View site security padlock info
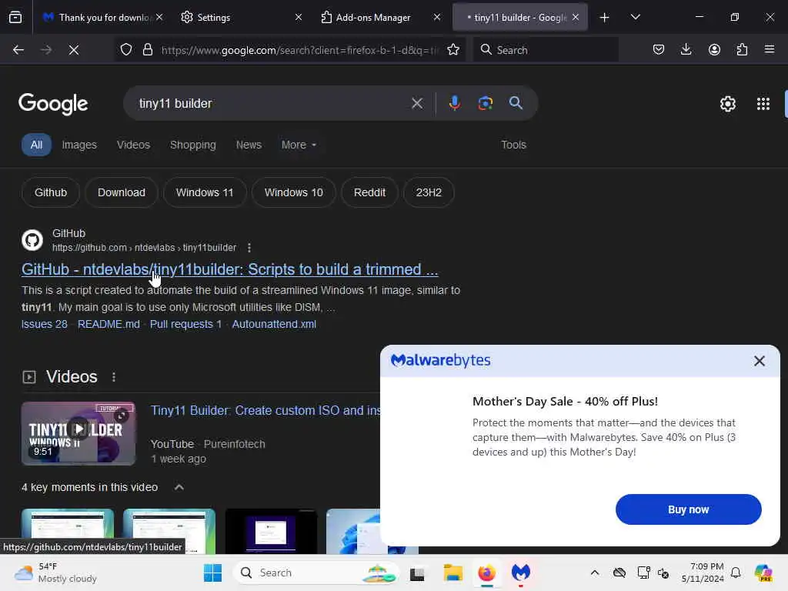Screen dimensions: 788x591 (x=147, y=49)
